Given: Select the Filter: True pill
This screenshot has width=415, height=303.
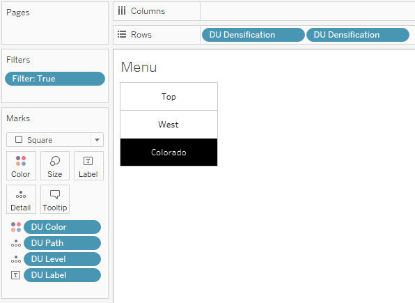Looking at the screenshot, I should (x=55, y=79).
